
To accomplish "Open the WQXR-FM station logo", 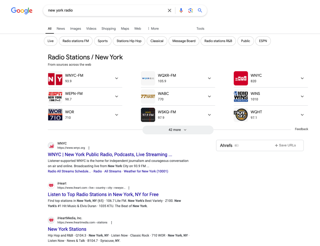I will pyautogui.click(x=148, y=78).
